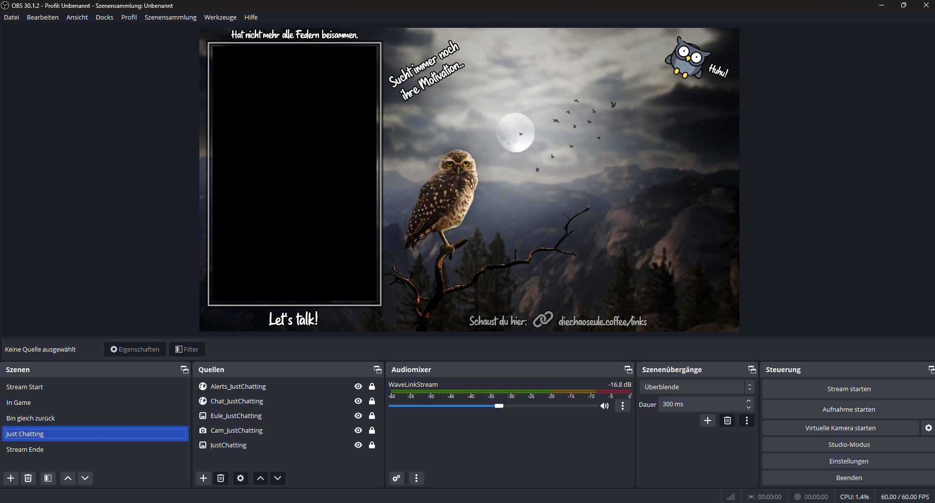The height and width of the screenshot is (503, 935).
Task: Open the Überblende transition dropdown
Action: [696, 387]
